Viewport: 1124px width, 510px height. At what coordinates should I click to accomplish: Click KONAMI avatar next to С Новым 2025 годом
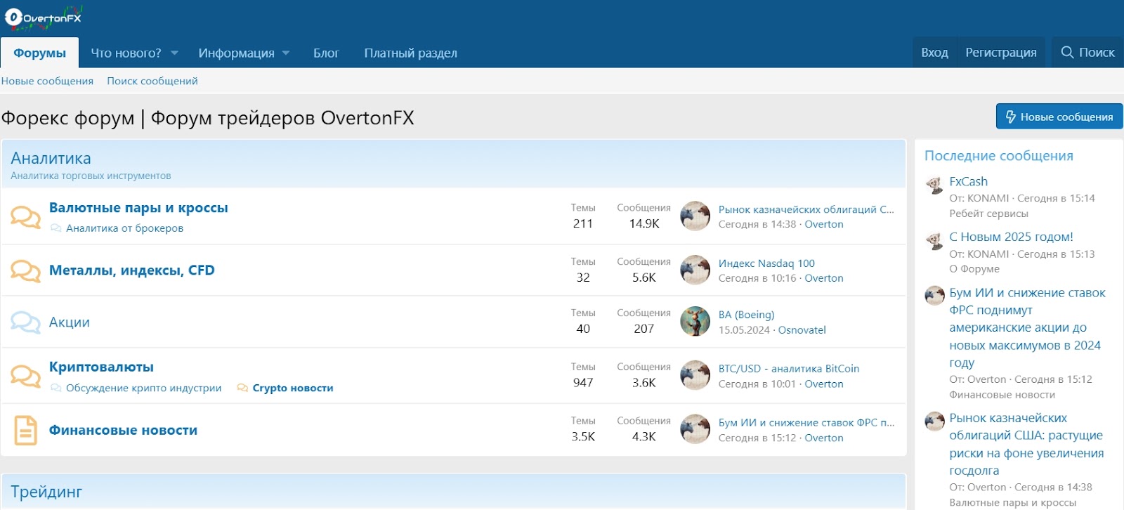coord(934,240)
